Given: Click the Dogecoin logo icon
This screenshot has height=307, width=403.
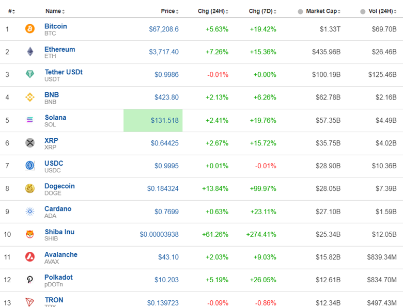Looking at the screenshot, I should coord(30,188).
